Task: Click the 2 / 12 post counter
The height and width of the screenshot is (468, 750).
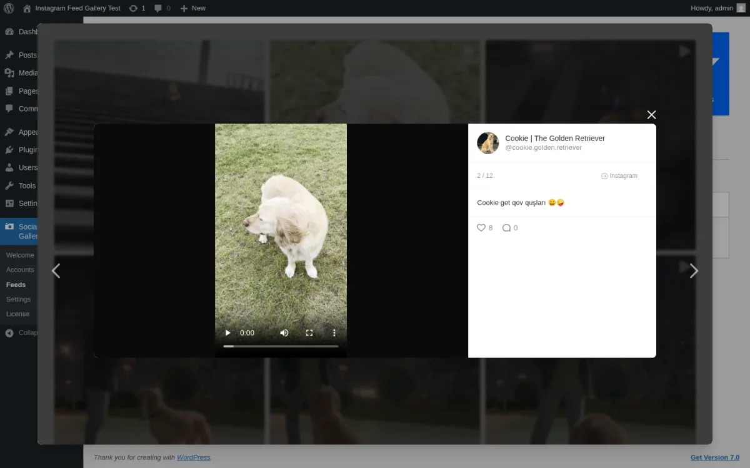Action: 485,176
